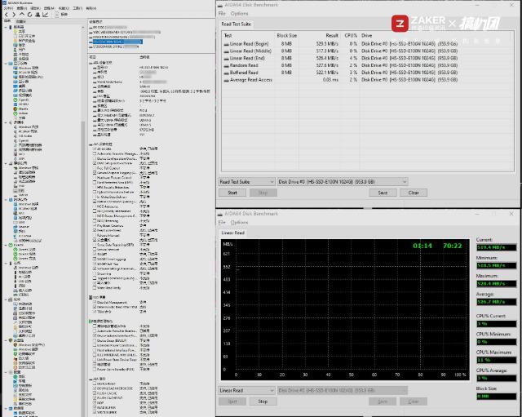
Task: Go back with the AIDA64 toolbar arrow
Action: (7, 15)
